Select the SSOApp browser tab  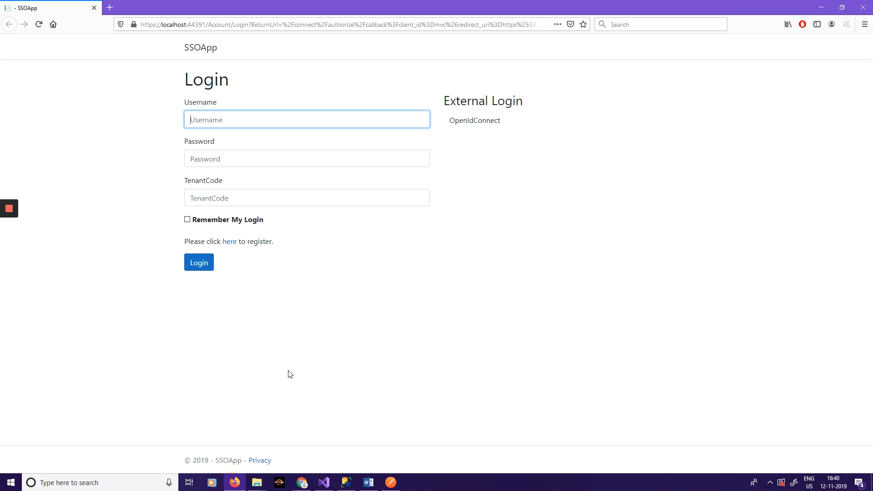pyautogui.click(x=48, y=8)
